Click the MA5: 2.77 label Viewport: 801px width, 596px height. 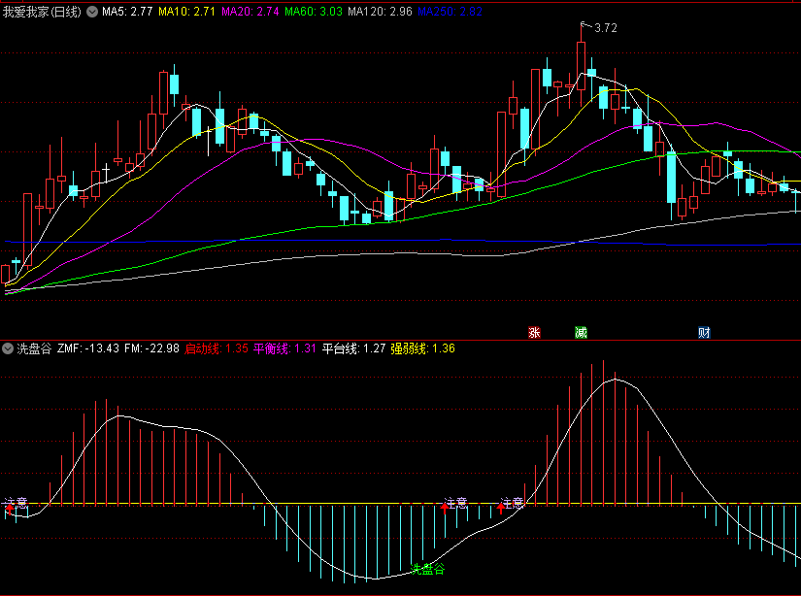pos(127,12)
